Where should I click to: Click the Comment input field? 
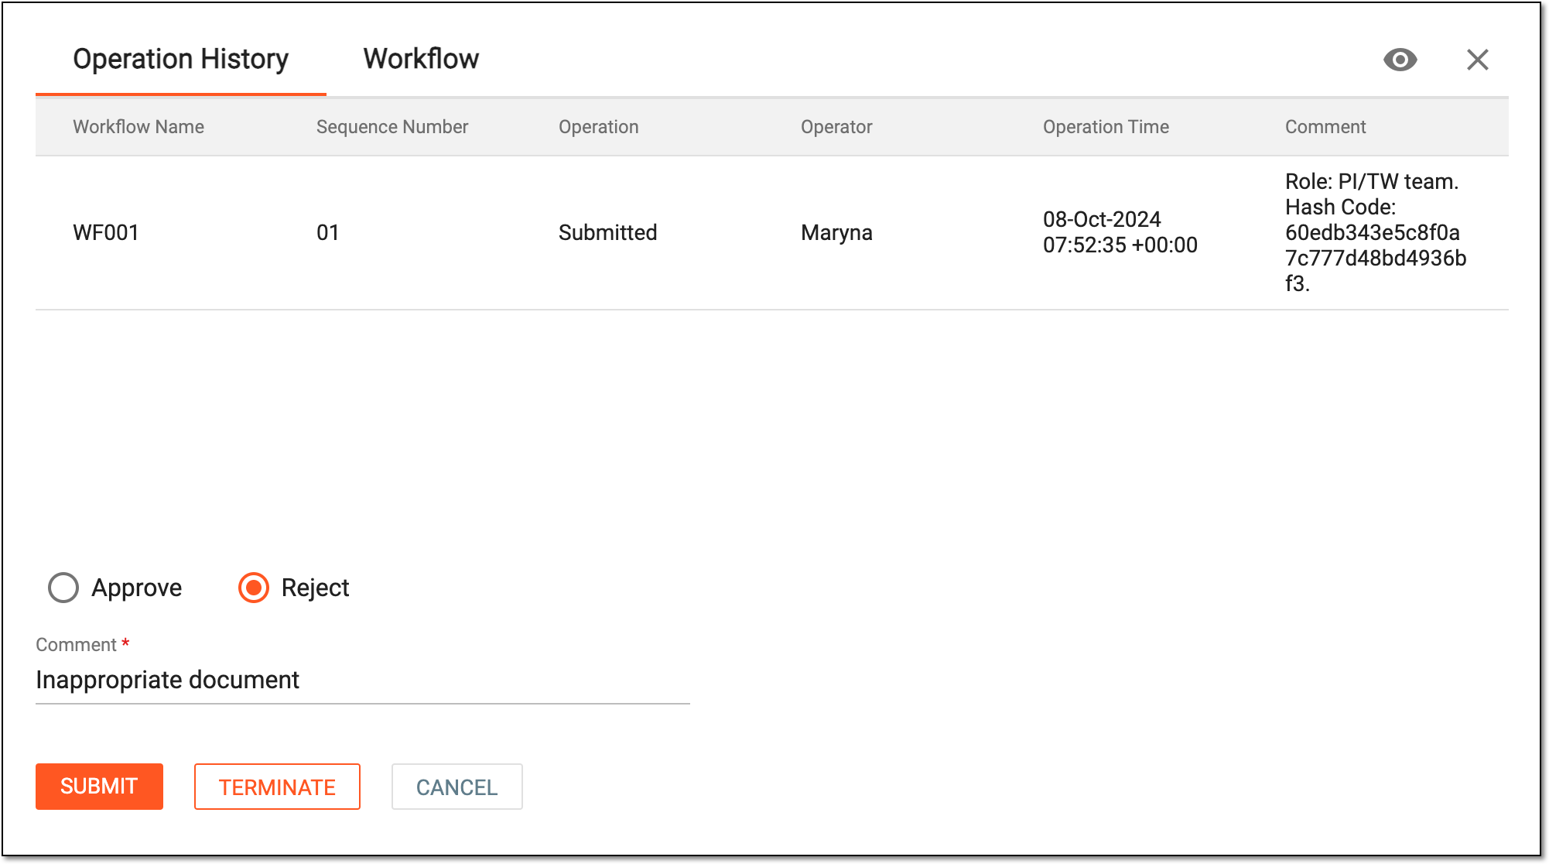tap(362, 680)
